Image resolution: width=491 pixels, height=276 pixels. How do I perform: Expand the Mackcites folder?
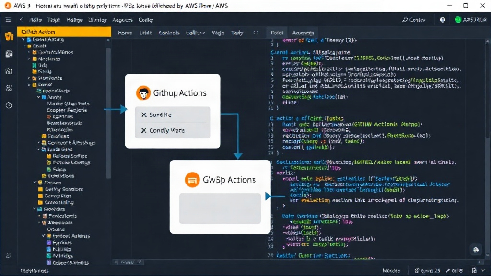[x=29, y=59]
